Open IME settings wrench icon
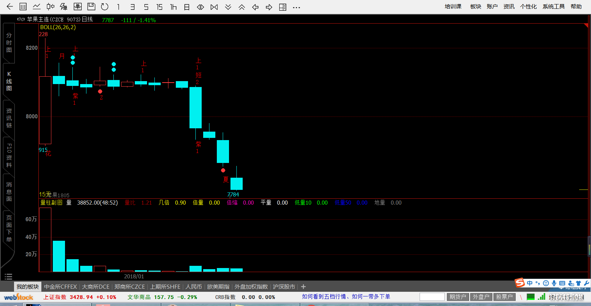 pos(587,283)
